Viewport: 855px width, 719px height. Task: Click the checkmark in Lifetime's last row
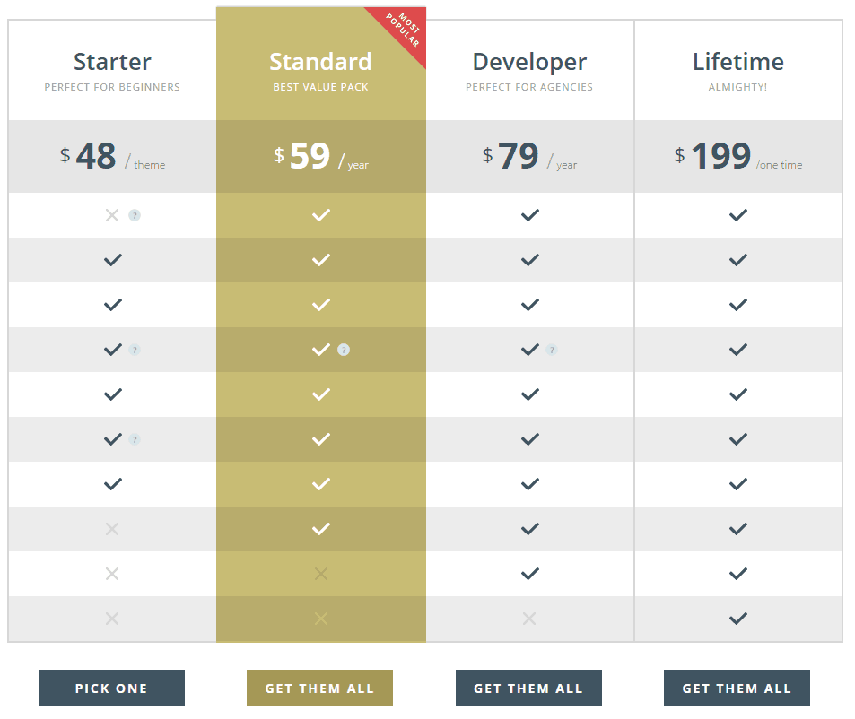click(x=737, y=619)
